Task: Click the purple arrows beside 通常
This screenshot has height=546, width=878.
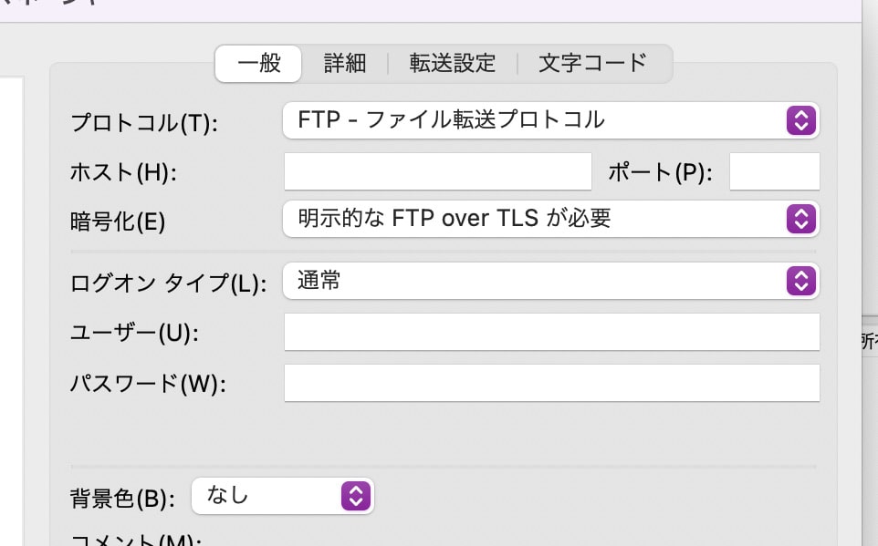Action: [x=800, y=281]
